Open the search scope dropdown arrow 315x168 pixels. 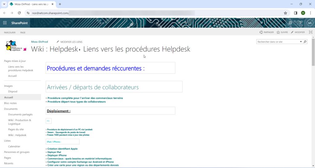click(301, 42)
